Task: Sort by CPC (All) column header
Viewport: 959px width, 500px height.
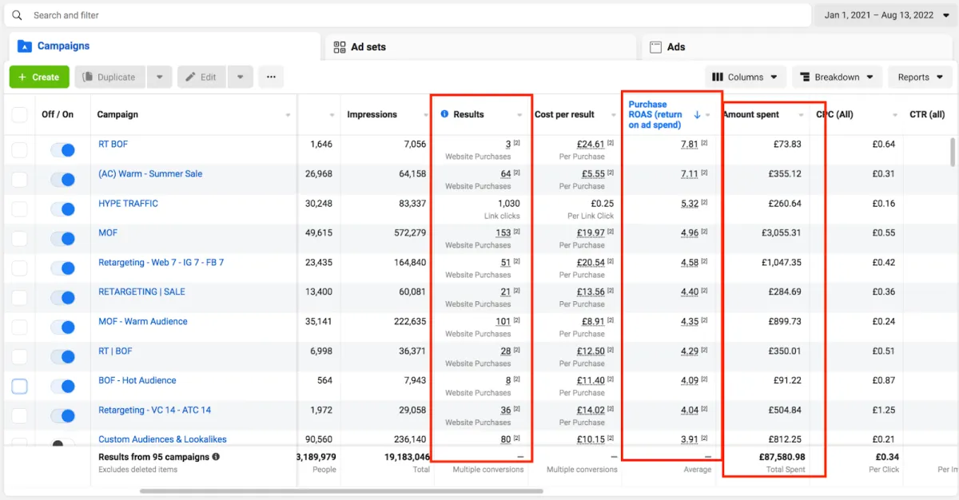Action: pos(834,114)
